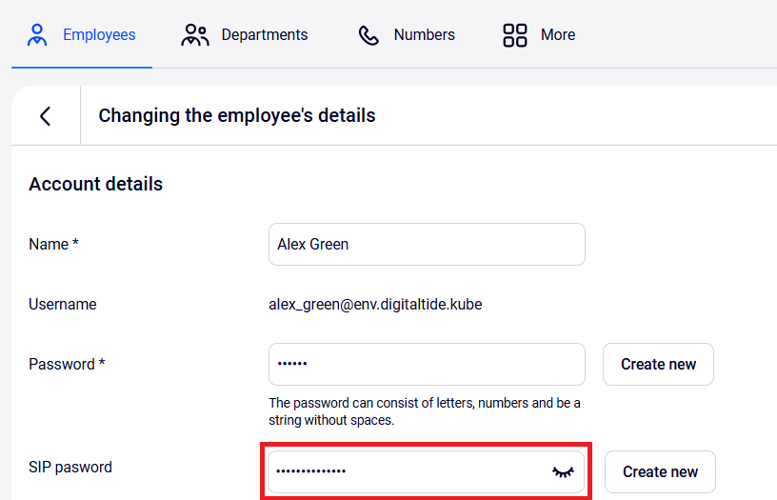
Task: Click the password requirements hint text
Action: [x=425, y=411]
